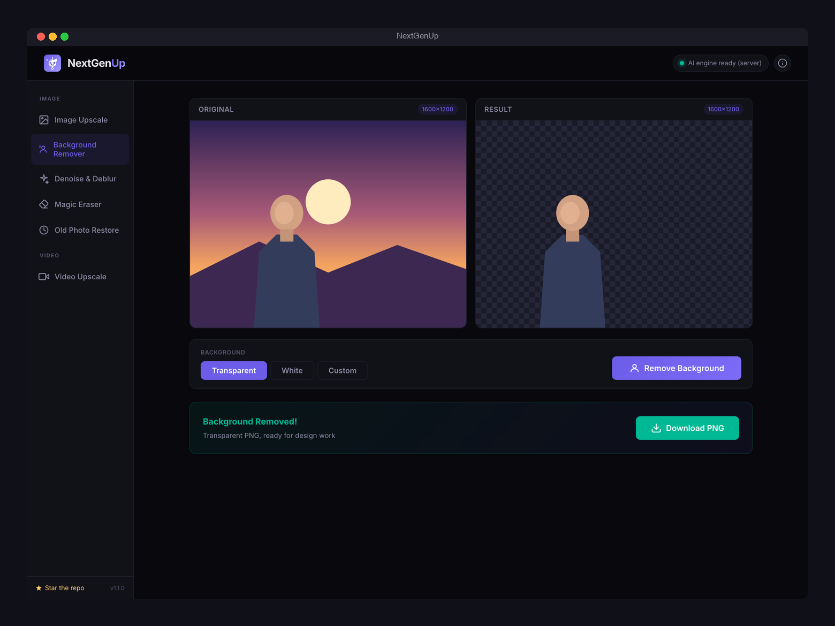
Task: Close the window with red button
Action: (x=41, y=36)
